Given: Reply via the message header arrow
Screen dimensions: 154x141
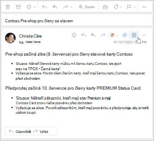Looking at the screenshot, I should [x=84, y=35].
